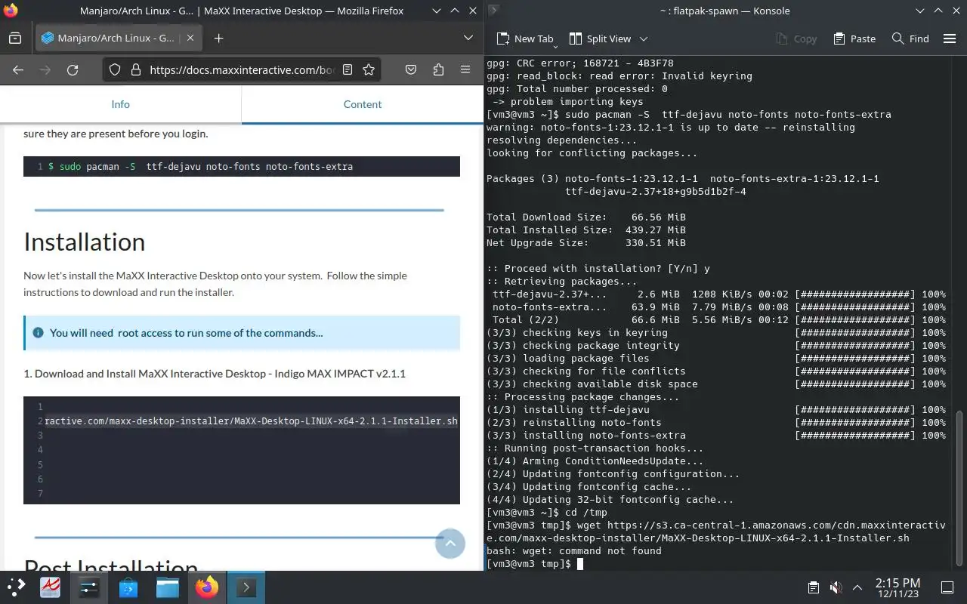
Task: Click the Firefox logo in title bar
Action: point(11,11)
